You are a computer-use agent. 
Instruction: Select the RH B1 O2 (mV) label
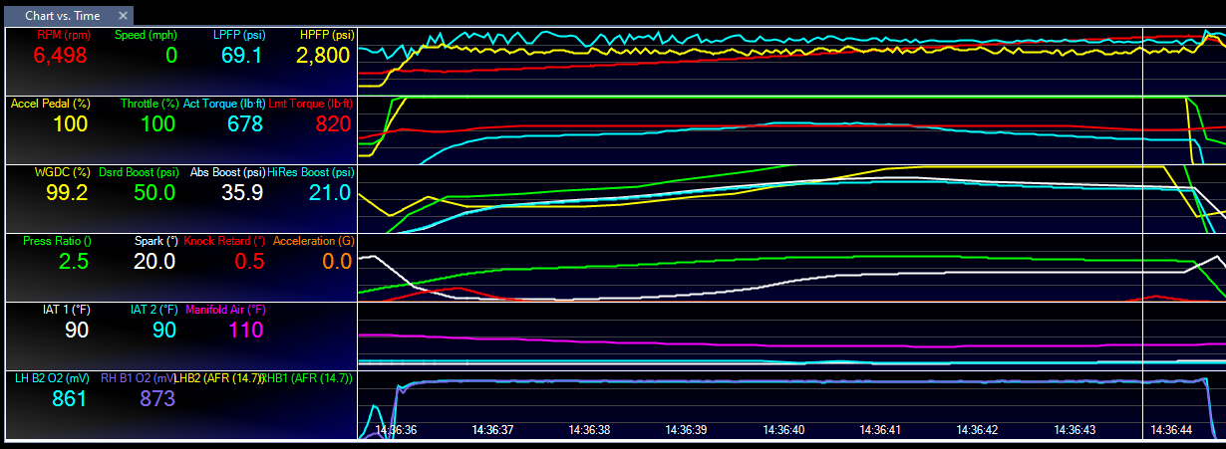(x=139, y=378)
